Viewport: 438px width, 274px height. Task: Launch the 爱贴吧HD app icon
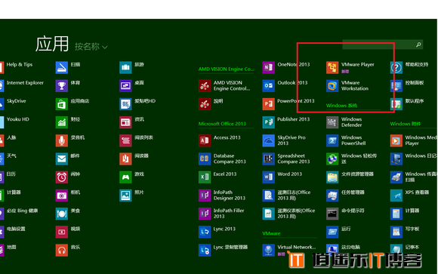(x=125, y=104)
